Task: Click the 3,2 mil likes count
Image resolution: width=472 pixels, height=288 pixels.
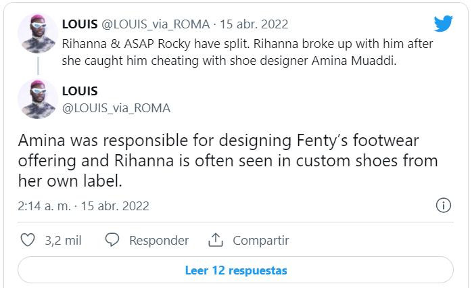Action: pos(63,240)
